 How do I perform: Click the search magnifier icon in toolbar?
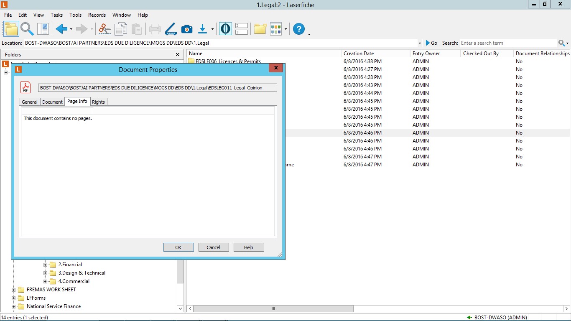pos(27,29)
